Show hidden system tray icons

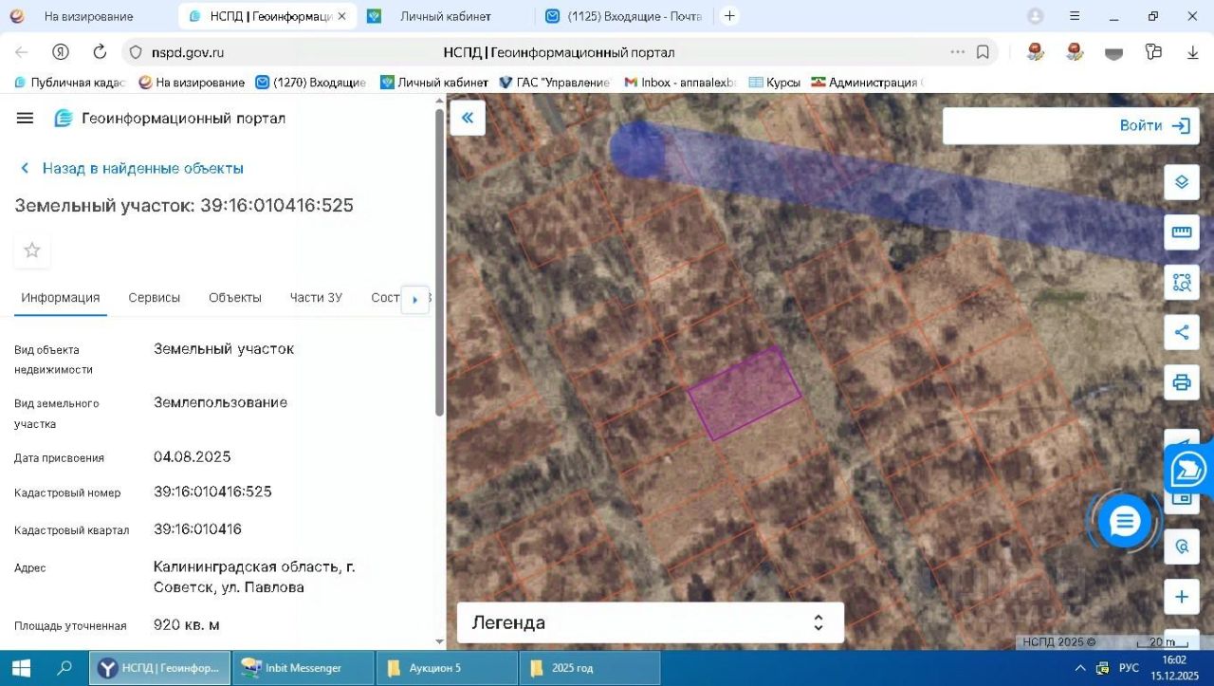click(1081, 668)
